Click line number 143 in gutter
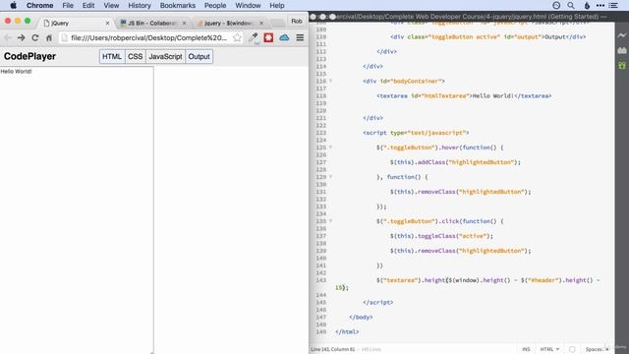629x354 pixels. point(321,280)
